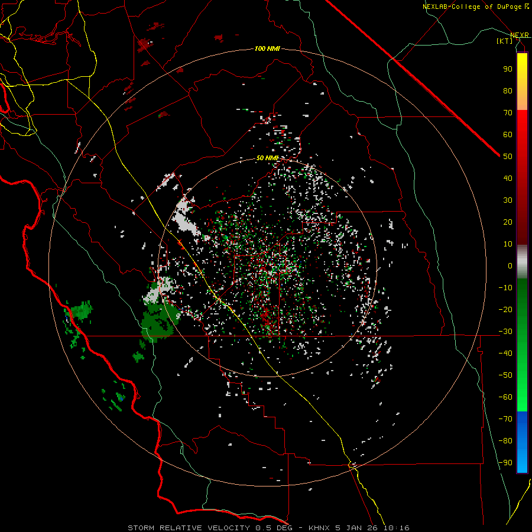Click the positive 20 knot scale label
This screenshot has height=532, width=532.
pos(508,222)
